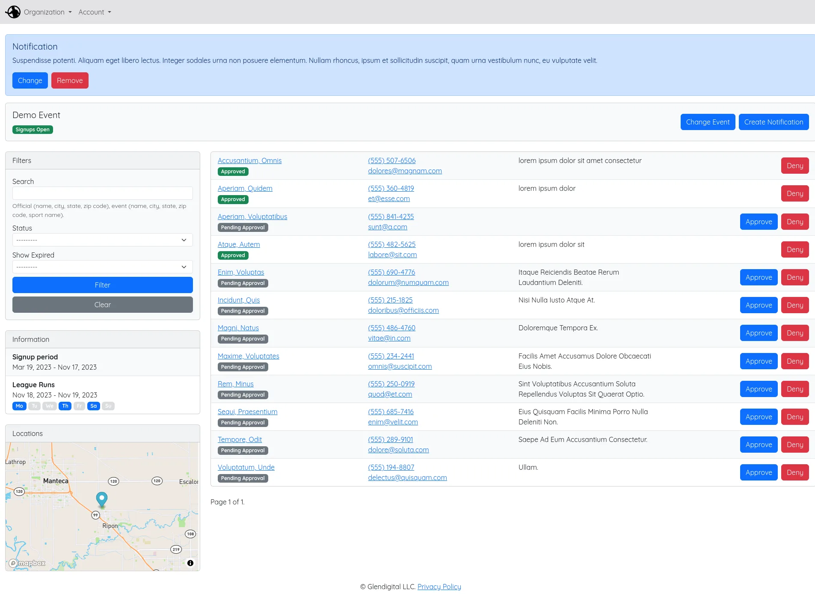Click the Highway 99 shield on map
Screen dimensions: 815x602
(x=95, y=515)
